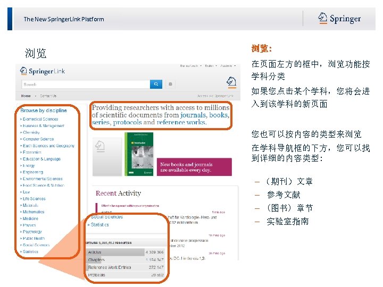Click Statistics in the zoomed callout
The height and width of the screenshot is (287, 383).
[x=99, y=224]
